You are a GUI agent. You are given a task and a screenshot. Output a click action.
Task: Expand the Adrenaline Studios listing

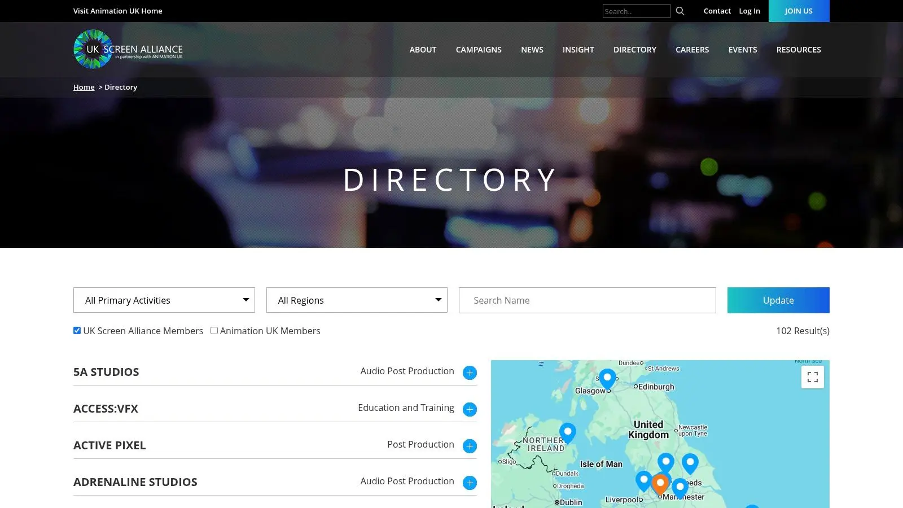click(470, 483)
